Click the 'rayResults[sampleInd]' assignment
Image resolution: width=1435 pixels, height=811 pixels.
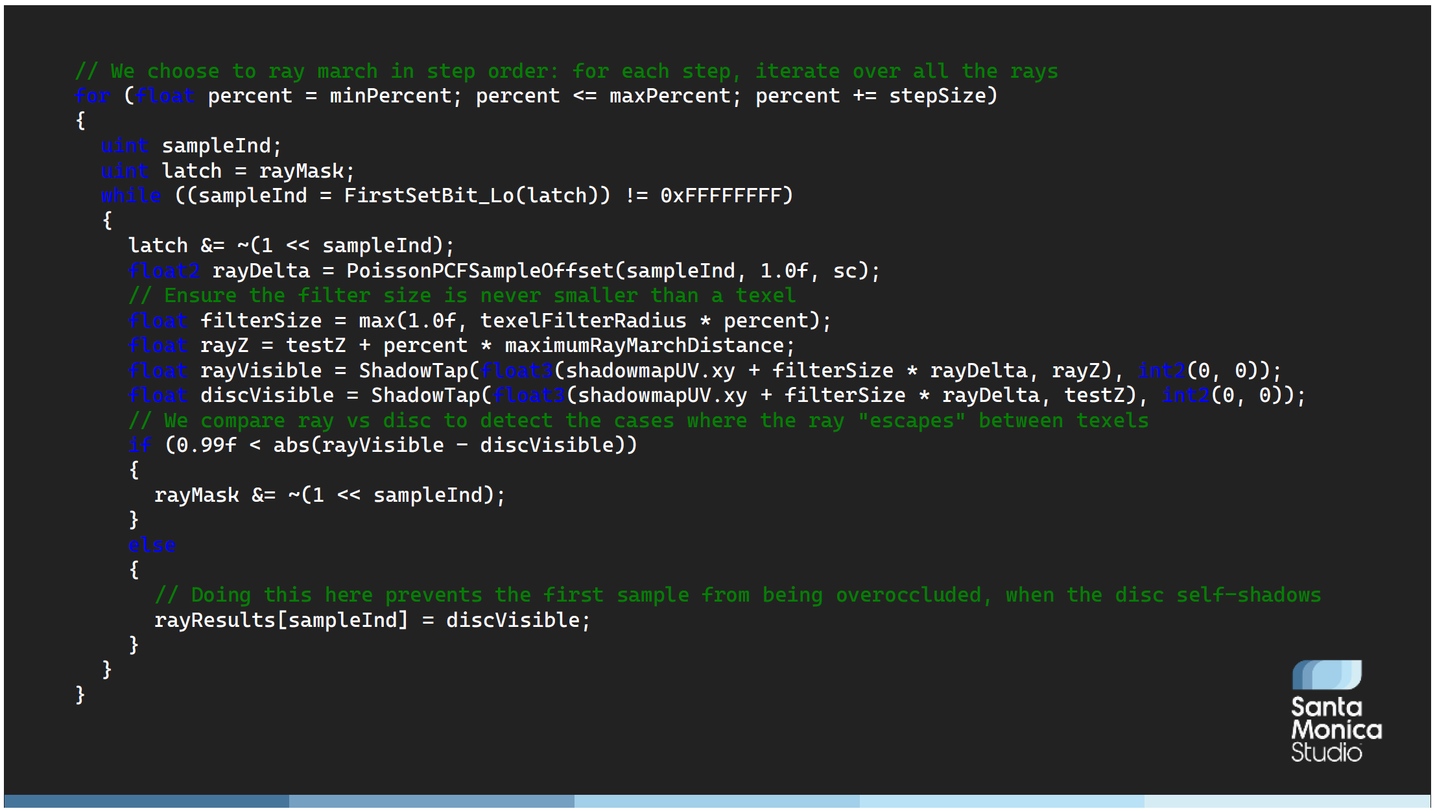pyautogui.click(x=281, y=620)
